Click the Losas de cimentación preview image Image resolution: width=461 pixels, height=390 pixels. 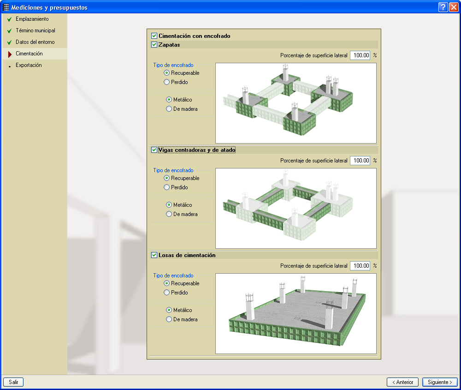point(296,313)
